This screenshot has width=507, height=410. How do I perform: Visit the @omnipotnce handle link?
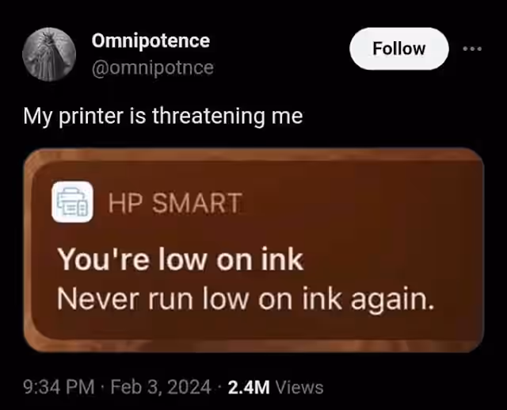pos(153,67)
